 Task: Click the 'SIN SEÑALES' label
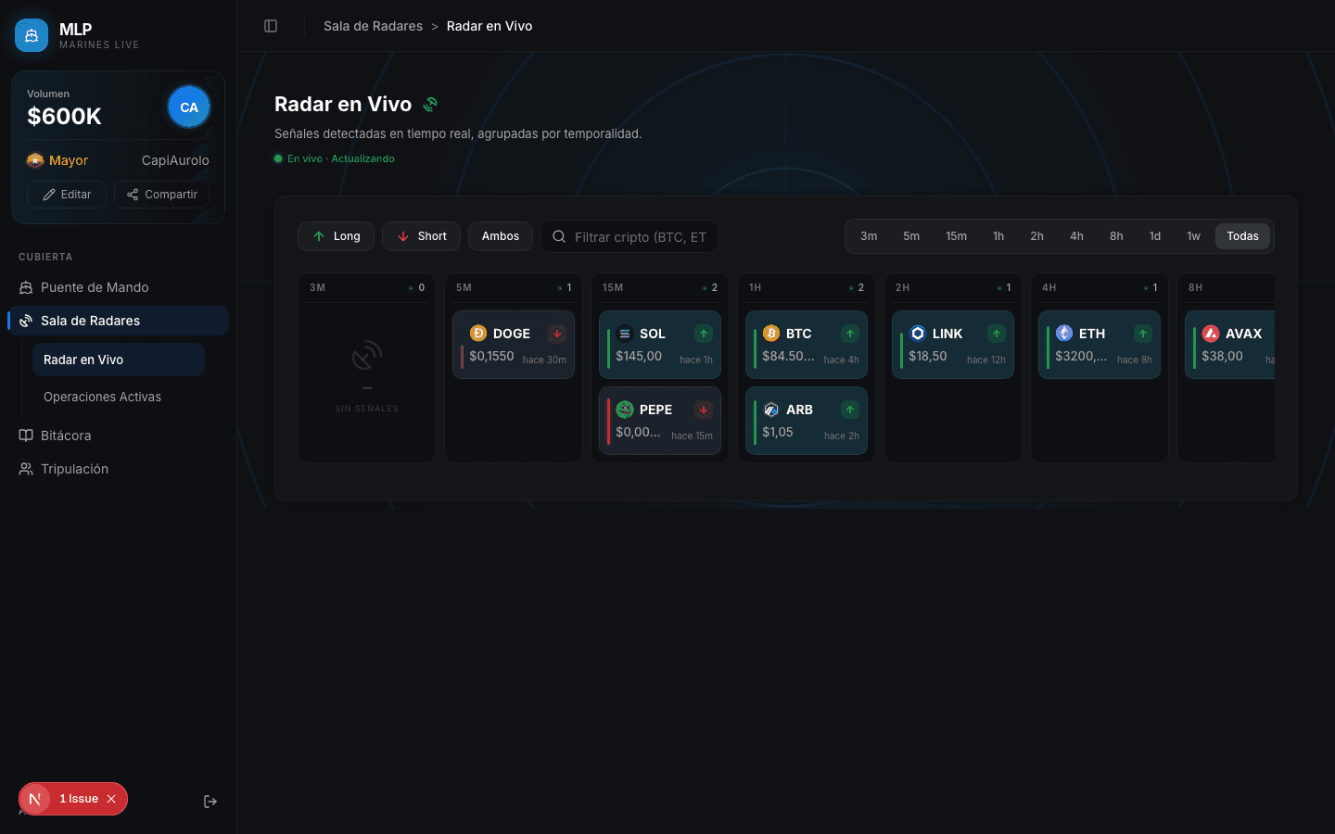[x=367, y=409]
